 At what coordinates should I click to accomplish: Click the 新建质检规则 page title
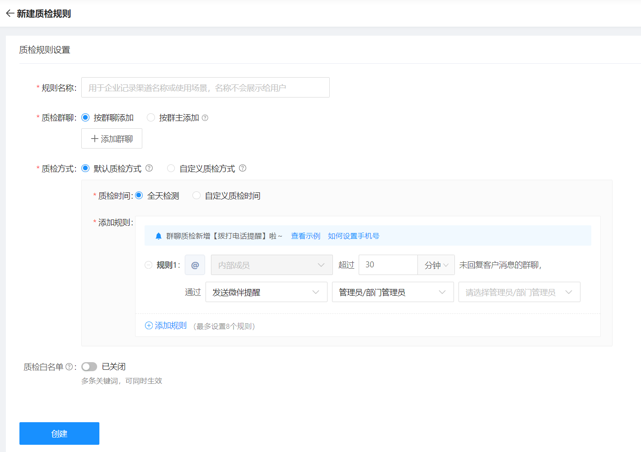click(x=44, y=14)
